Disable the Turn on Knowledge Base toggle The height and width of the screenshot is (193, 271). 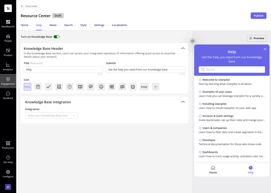[x=57, y=37]
